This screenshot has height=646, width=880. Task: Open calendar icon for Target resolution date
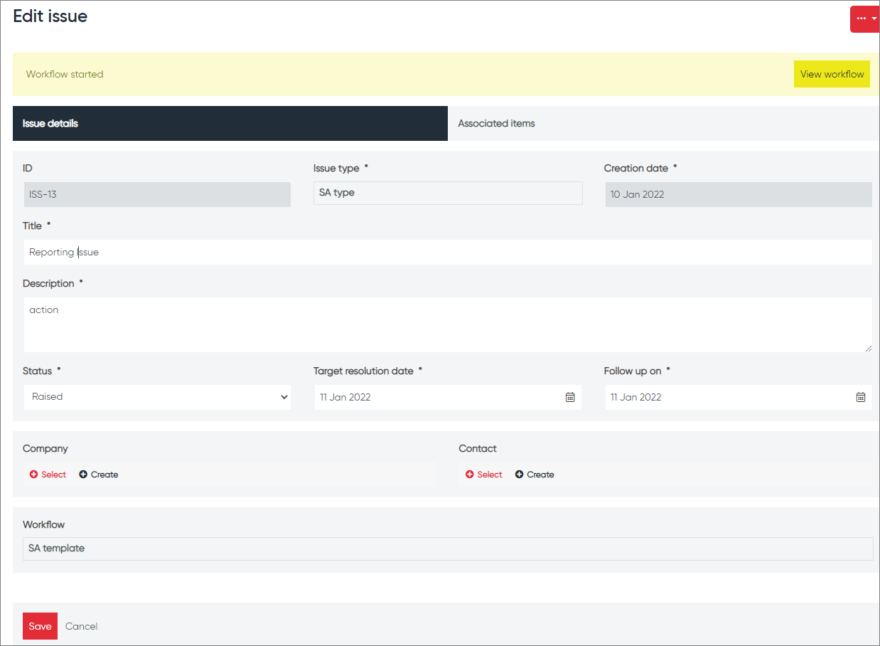tap(570, 397)
